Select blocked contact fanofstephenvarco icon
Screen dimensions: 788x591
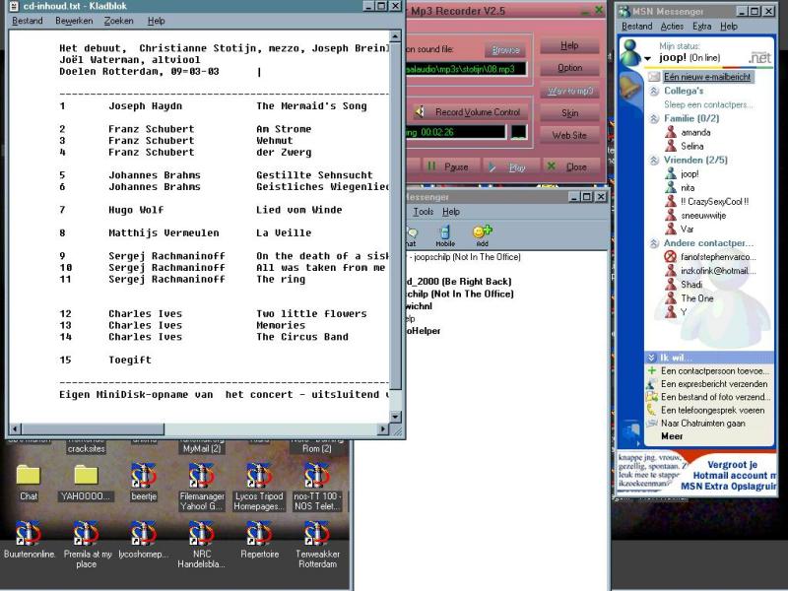coord(671,257)
